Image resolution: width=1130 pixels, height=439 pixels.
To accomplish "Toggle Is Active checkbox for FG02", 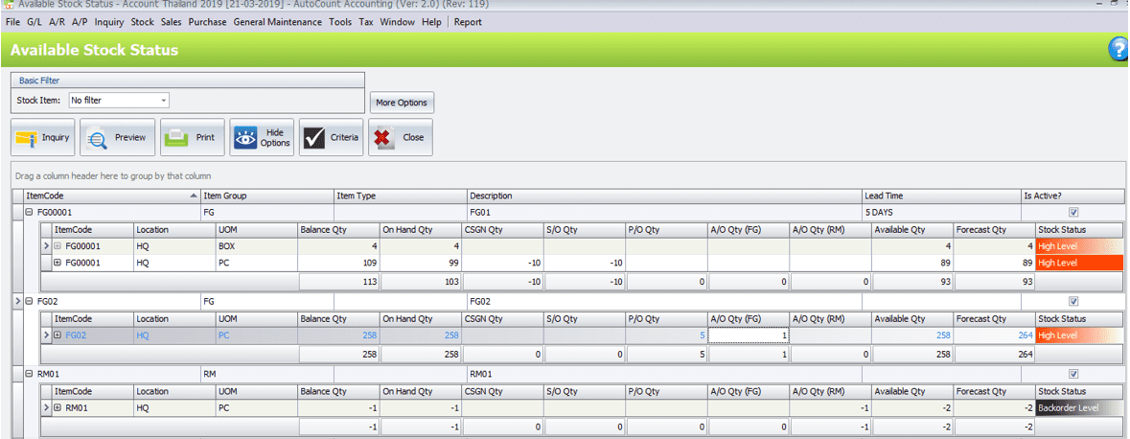I will 1072,302.
